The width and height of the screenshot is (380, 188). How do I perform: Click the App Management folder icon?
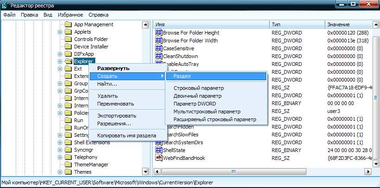[68, 24]
